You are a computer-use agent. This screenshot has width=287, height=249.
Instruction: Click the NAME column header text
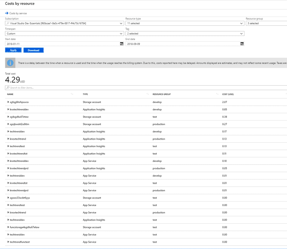coord(10,94)
